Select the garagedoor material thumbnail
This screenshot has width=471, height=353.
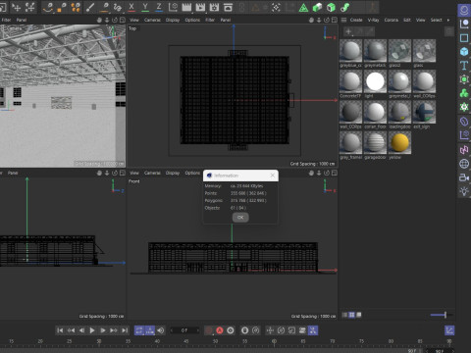[375, 142]
